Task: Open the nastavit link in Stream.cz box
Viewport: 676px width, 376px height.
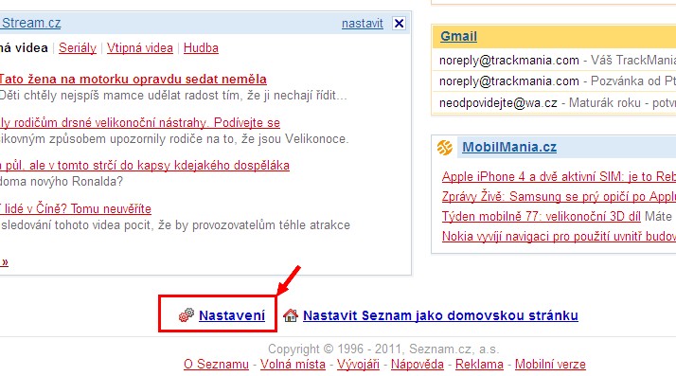Action: click(362, 24)
